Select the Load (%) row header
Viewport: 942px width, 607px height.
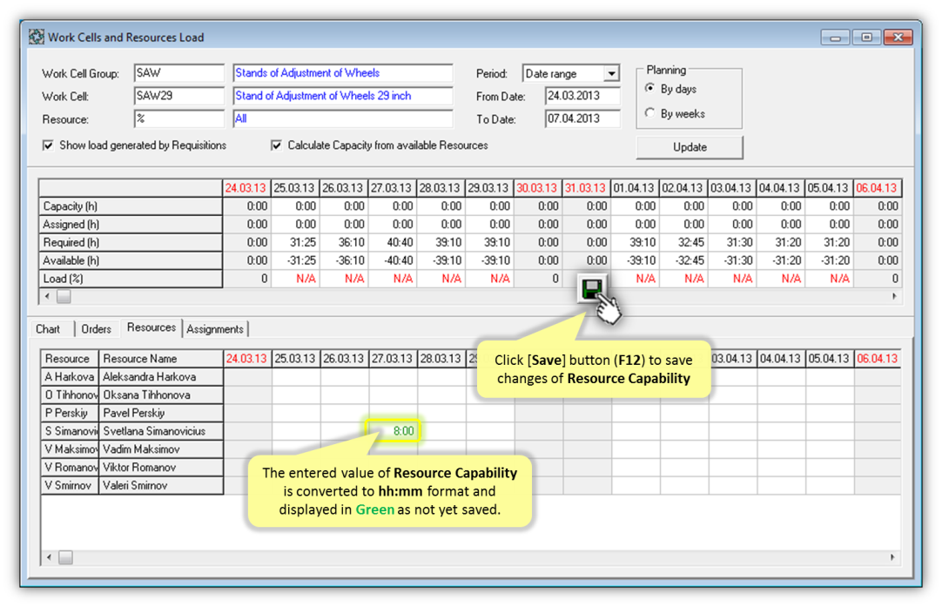click(x=131, y=279)
